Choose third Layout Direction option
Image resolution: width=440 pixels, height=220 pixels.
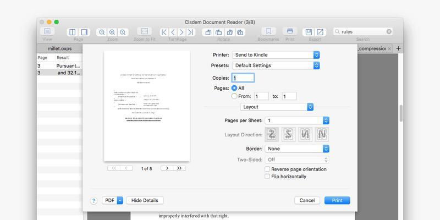point(305,134)
